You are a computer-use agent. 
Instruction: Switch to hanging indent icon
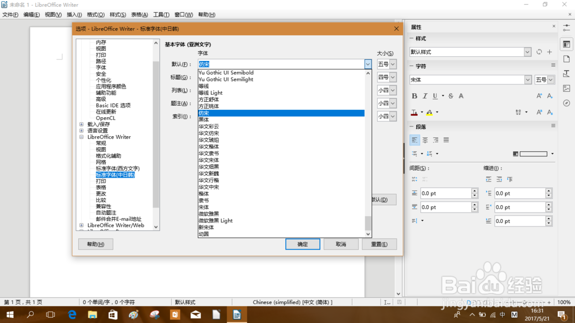click(x=509, y=179)
